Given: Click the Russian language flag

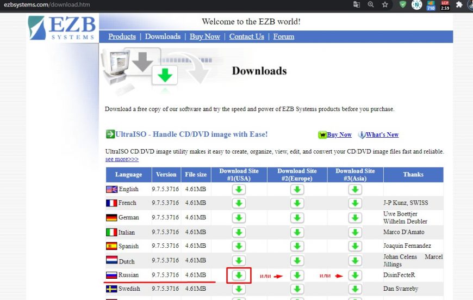Looking at the screenshot, I should point(111,275).
